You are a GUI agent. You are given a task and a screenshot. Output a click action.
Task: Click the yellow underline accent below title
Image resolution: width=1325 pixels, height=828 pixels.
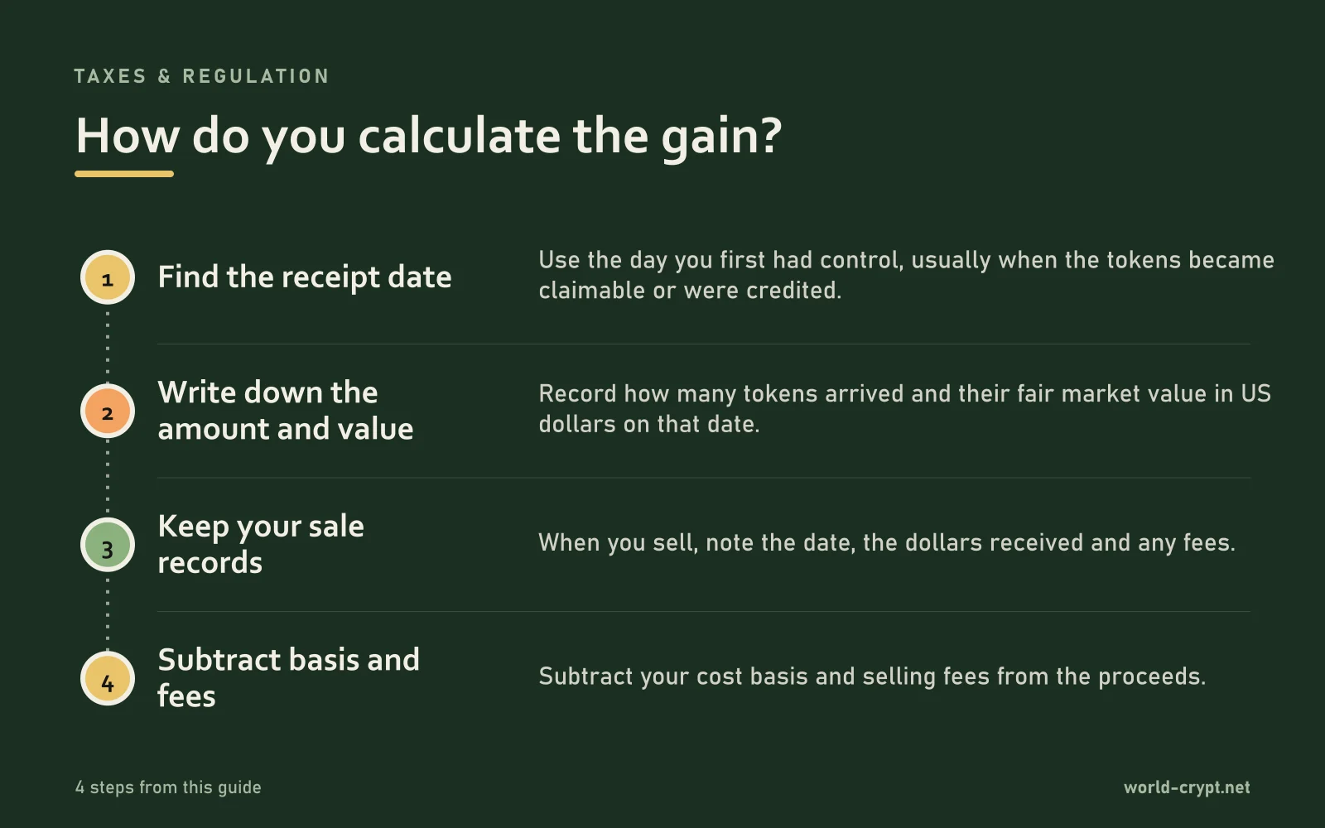124,174
